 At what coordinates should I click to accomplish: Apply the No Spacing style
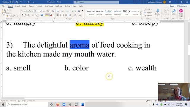tap(99, 12)
